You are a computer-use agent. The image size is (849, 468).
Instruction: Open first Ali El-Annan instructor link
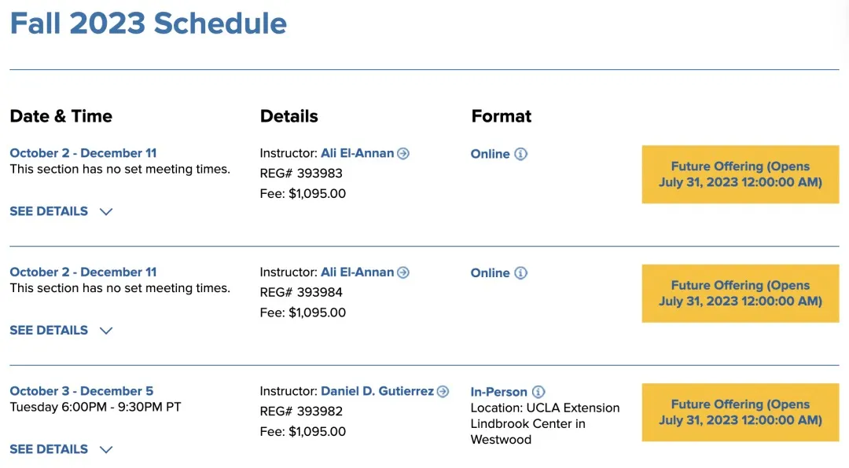tap(357, 154)
